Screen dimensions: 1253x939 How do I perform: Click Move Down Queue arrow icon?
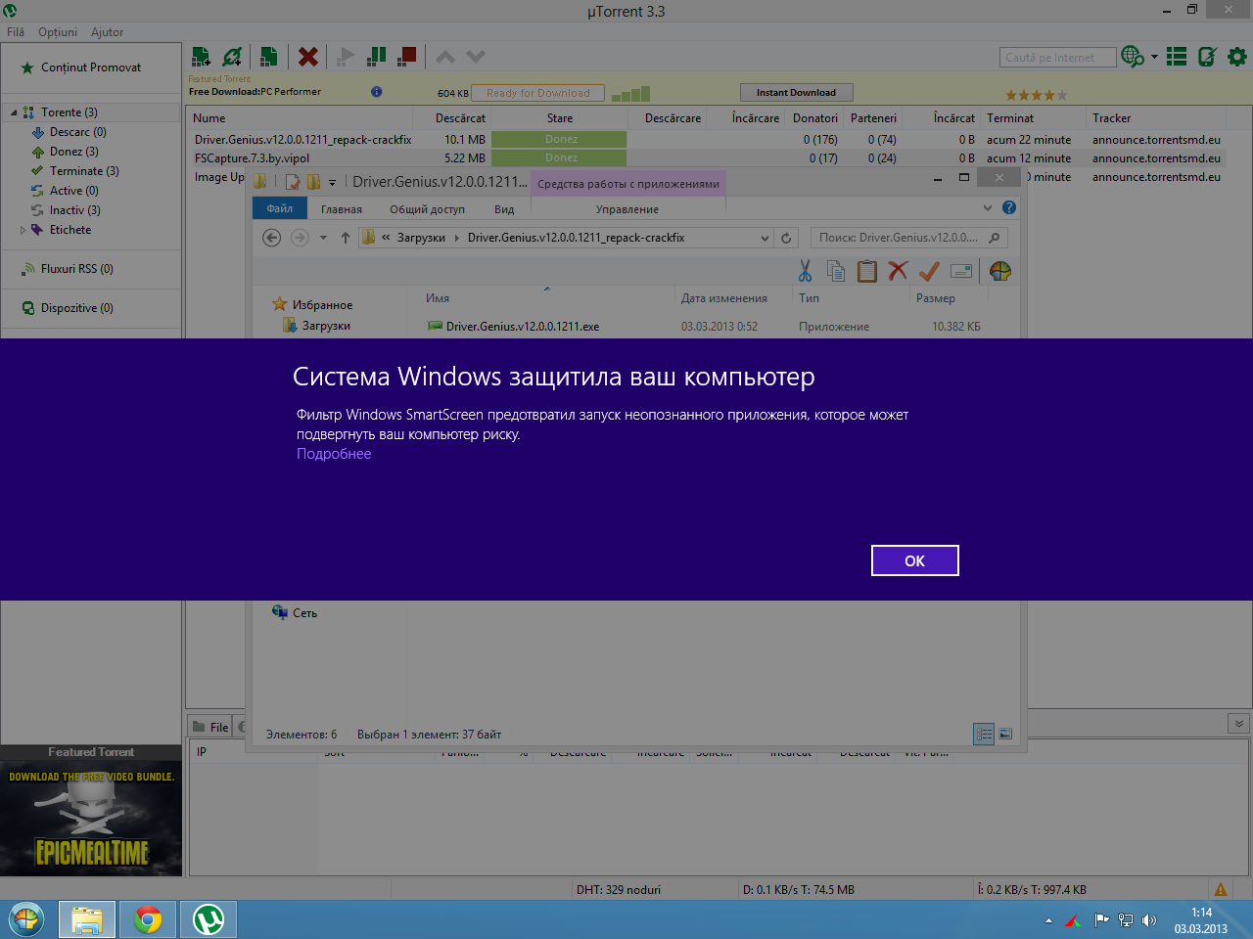pos(476,57)
